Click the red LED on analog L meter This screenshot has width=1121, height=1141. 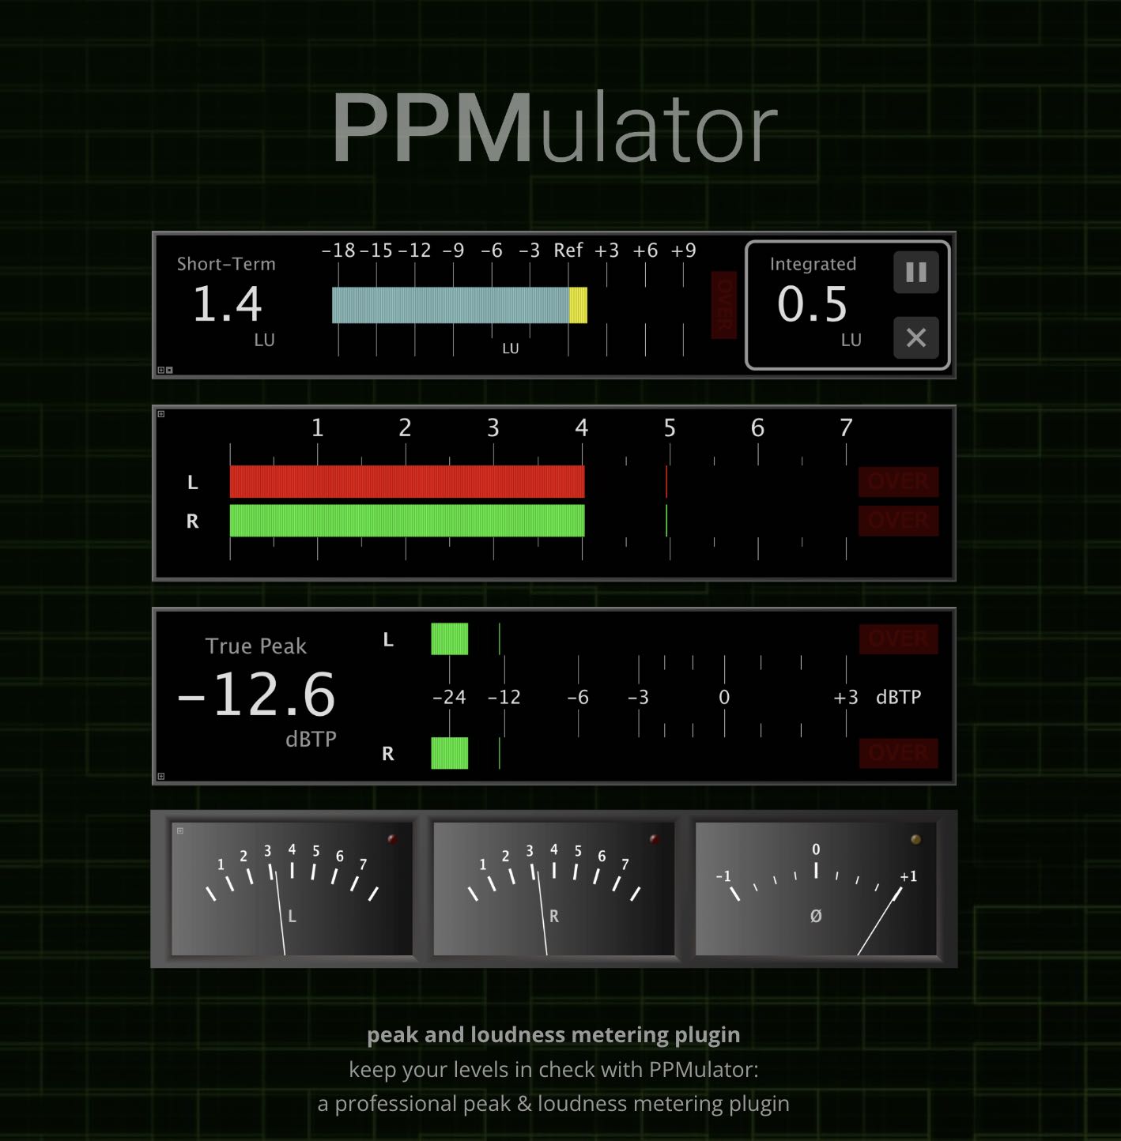[x=392, y=839]
